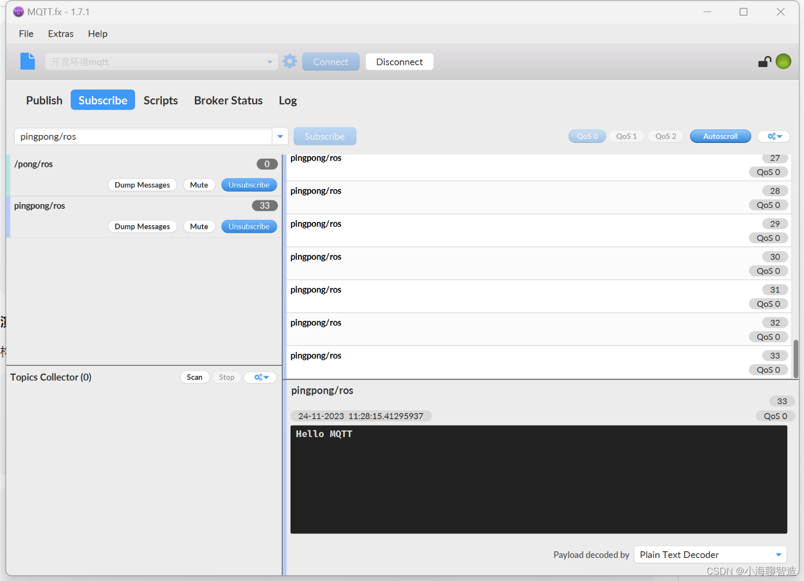The image size is (804, 581).
Task: Switch to the Broker Status tab
Action: coord(228,100)
